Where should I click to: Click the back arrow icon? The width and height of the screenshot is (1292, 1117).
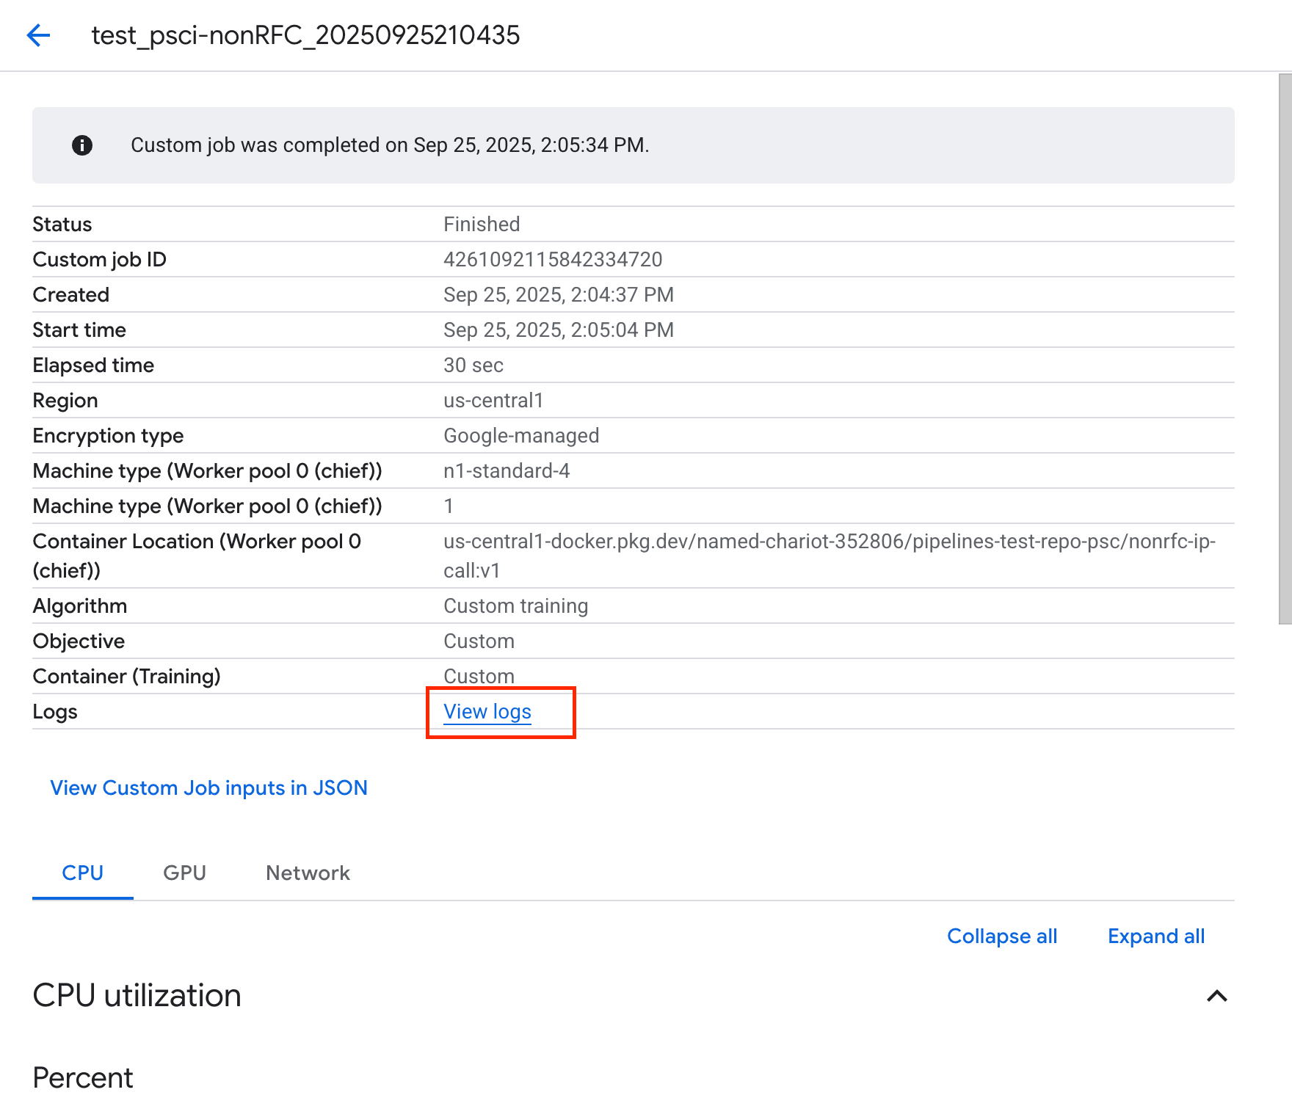coord(38,35)
